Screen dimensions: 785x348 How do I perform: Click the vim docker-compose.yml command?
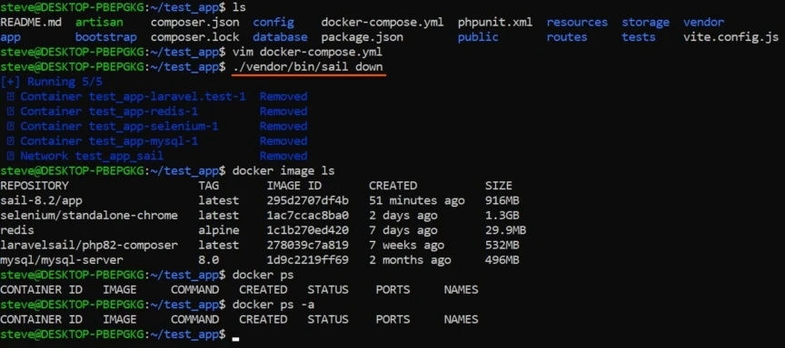click(307, 52)
